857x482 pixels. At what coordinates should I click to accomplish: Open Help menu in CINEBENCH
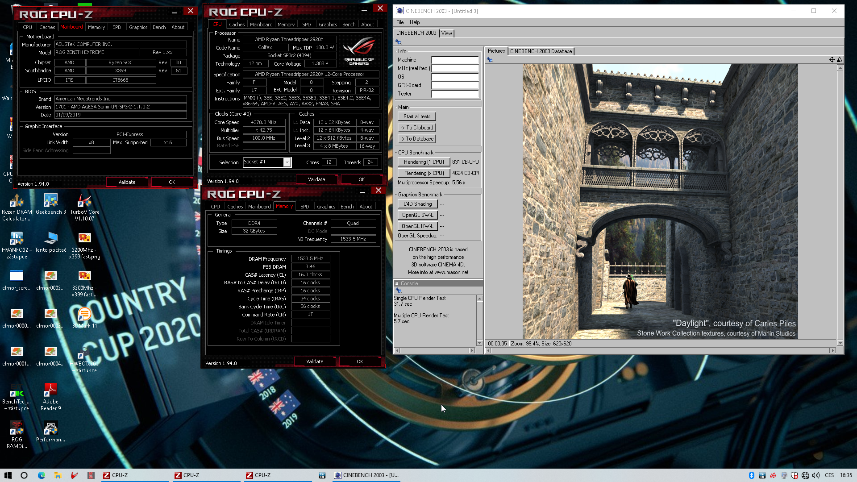click(415, 22)
